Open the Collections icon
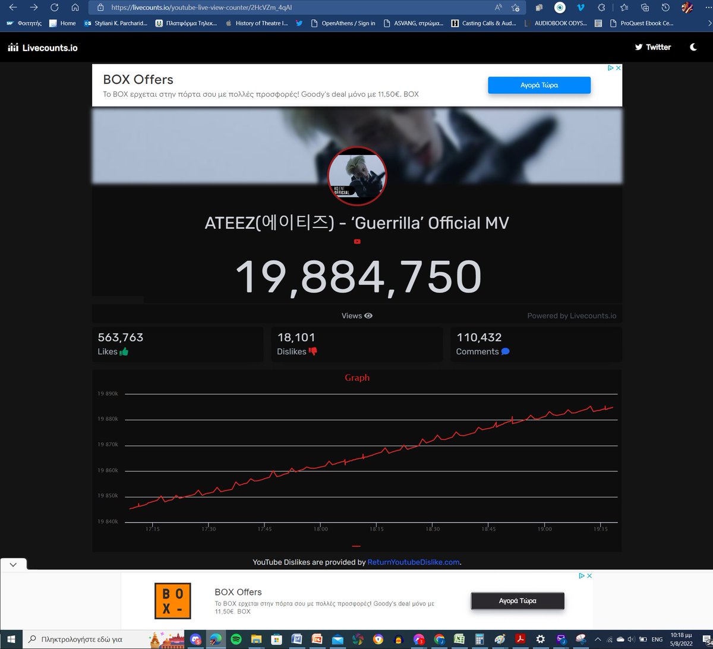The image size is (713, 649). tap(645, 8)
